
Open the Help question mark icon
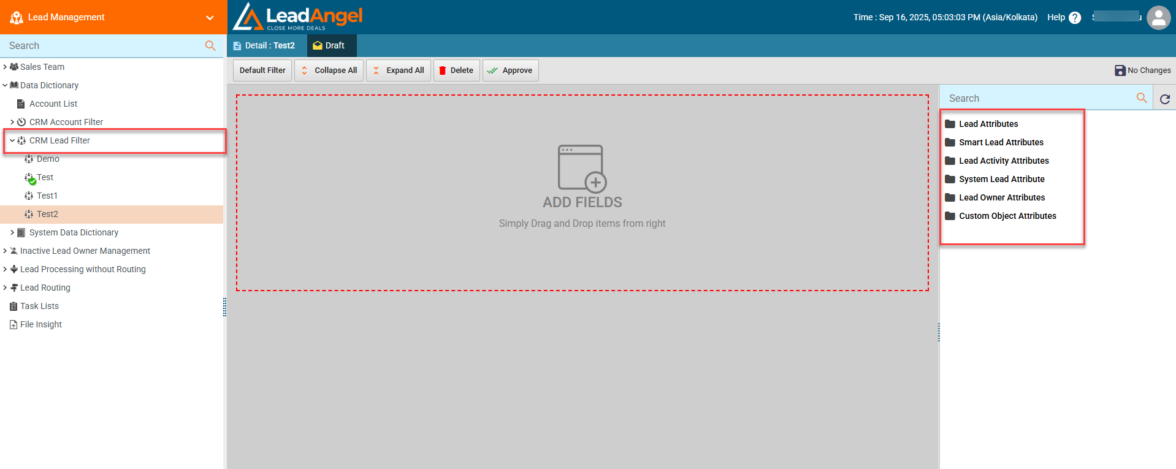[1075, 18]
